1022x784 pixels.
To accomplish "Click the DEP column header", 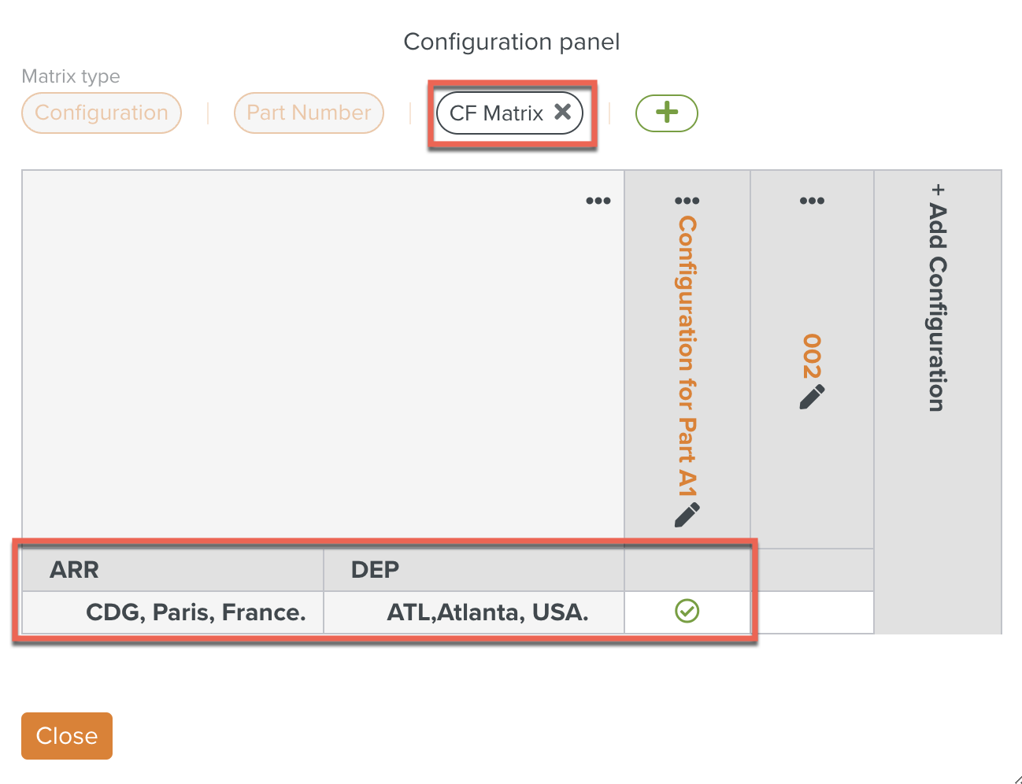I will coord(375,570).
